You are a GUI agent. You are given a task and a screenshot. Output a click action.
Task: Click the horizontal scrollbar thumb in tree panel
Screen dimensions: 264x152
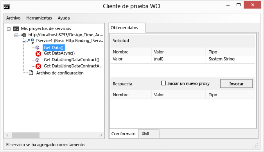(25, 135)
